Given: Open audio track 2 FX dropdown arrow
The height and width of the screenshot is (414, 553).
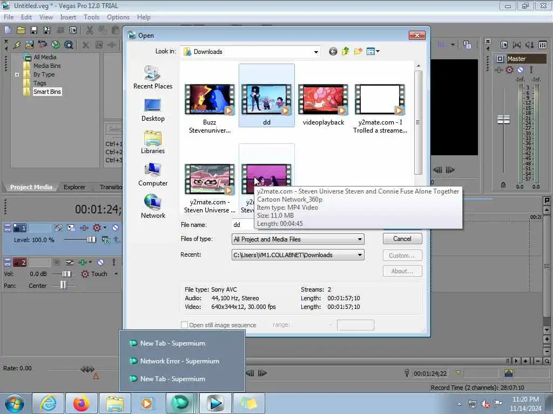Looking at the screenshot, I should point(91,263).
